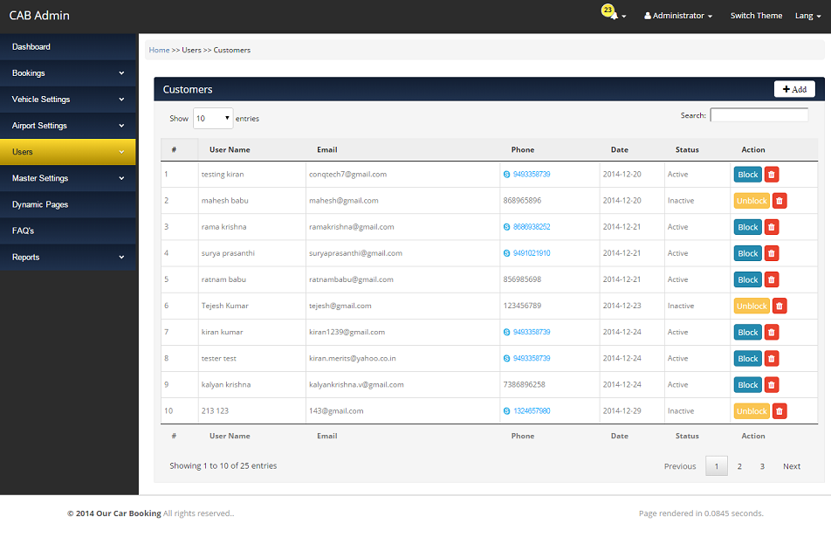Click the Previous pagination button
The image size is (831, 537).
(680, 466)
